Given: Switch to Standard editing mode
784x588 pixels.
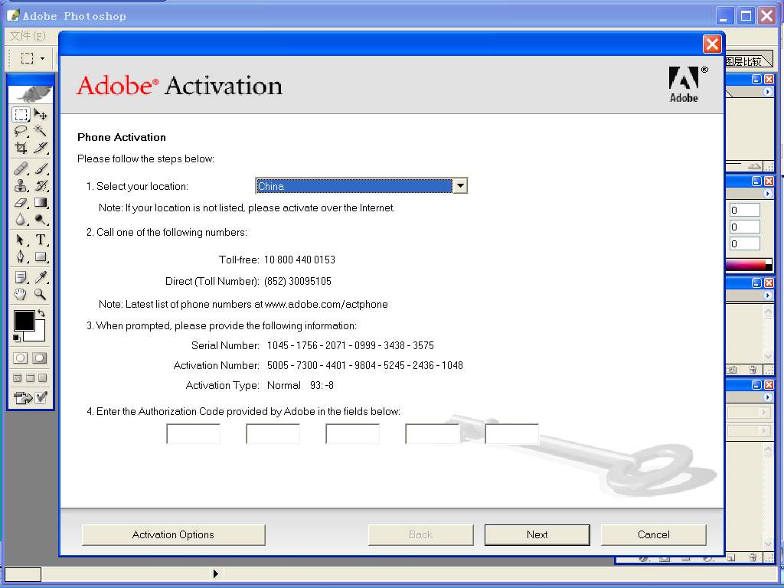Looking at the screenshot, I should point(21,358).
